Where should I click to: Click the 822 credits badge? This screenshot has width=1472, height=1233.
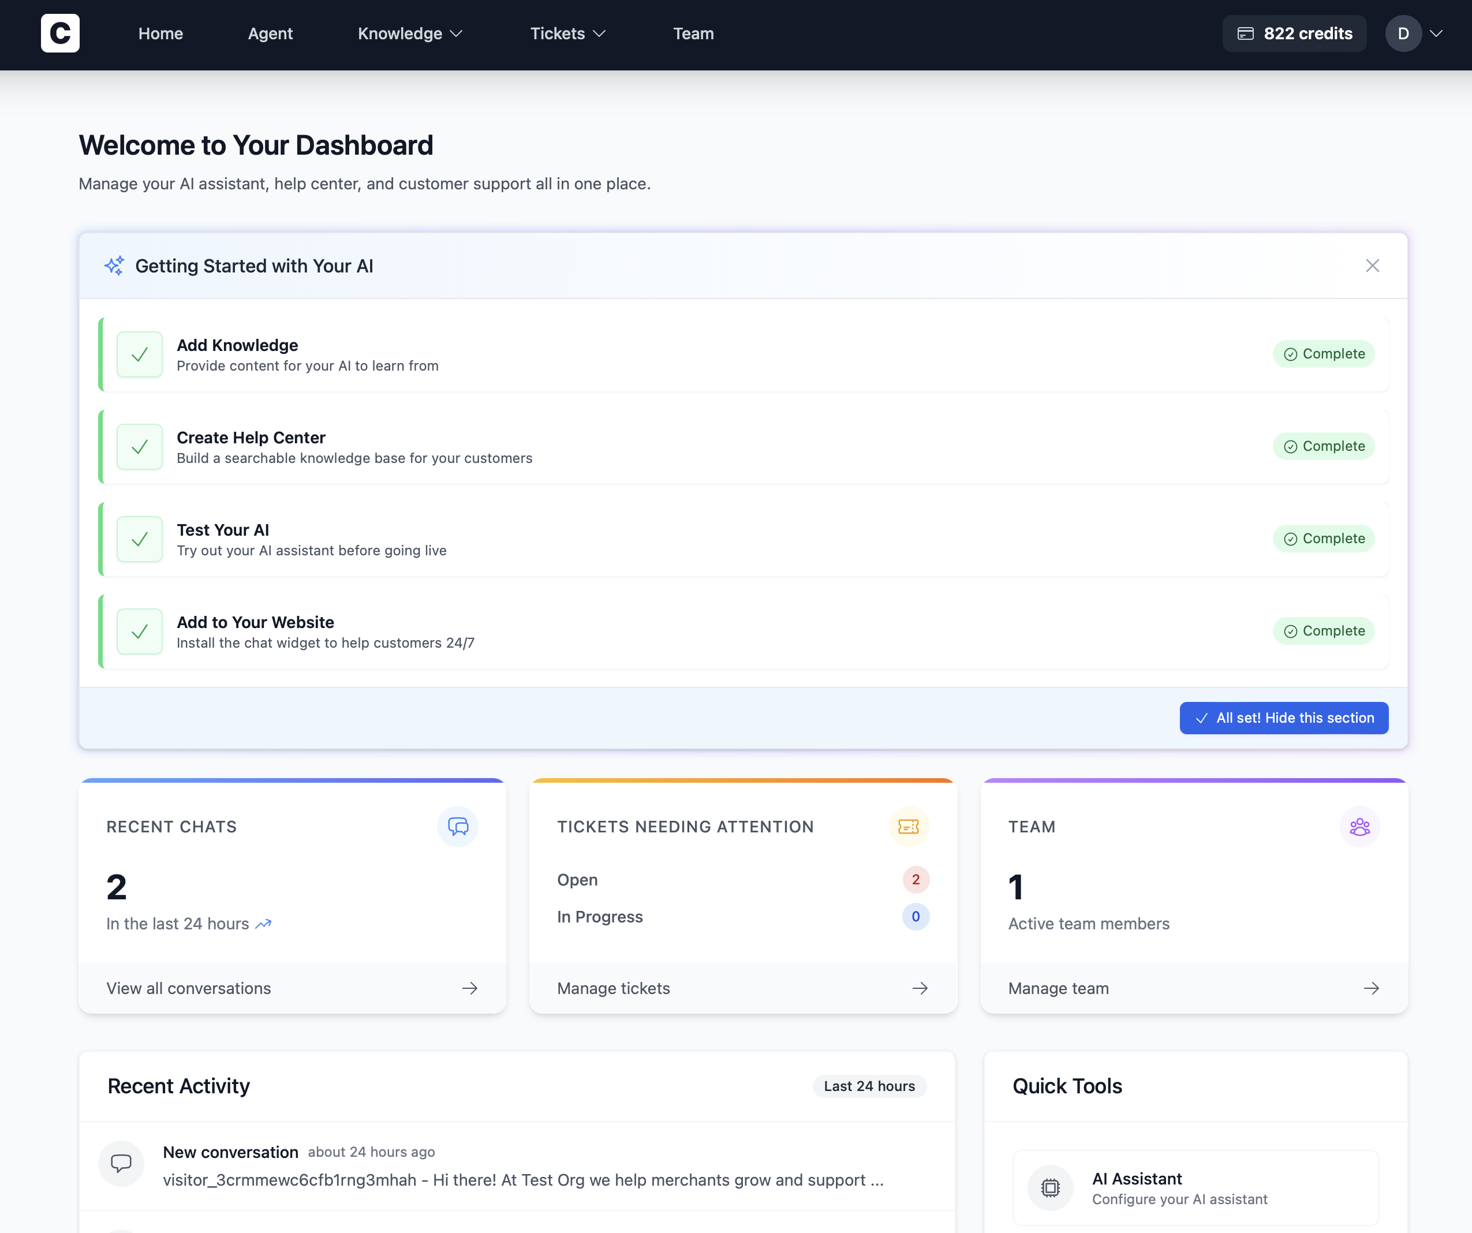pyautogui.click(x=1294, y=33)
